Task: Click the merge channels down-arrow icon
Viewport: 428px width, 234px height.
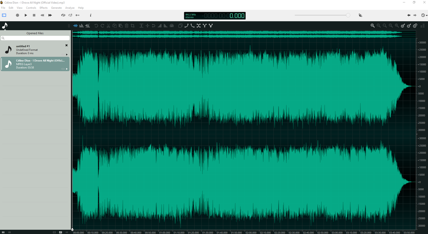Action: pyautogui.click(x=211, y=26)
